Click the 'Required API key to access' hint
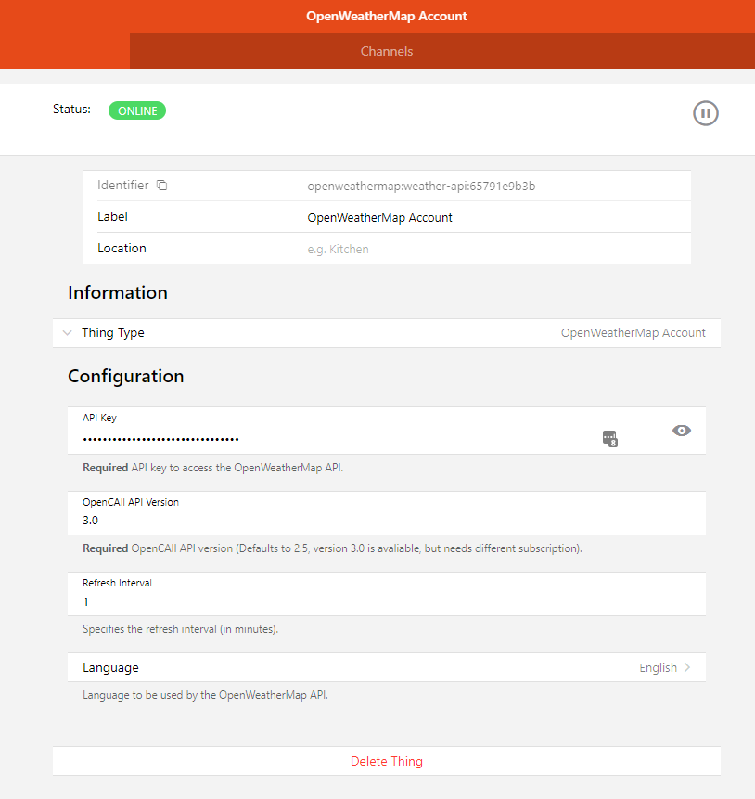This screenshot has width=755, height=799. [213, 468]
